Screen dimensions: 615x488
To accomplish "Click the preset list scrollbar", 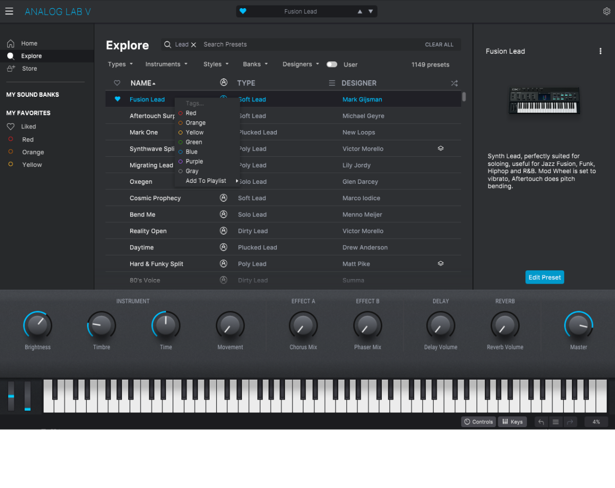I will point(464,97).
